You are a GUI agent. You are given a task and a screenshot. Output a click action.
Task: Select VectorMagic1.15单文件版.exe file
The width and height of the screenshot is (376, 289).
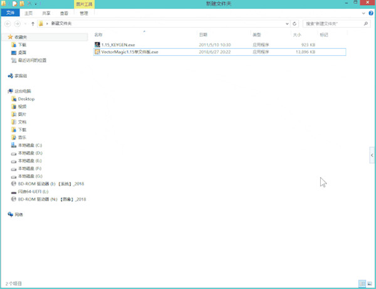tap(130, 52)
